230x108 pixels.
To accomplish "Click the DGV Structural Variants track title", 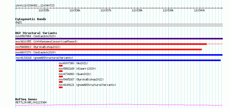I will point(36,33).
